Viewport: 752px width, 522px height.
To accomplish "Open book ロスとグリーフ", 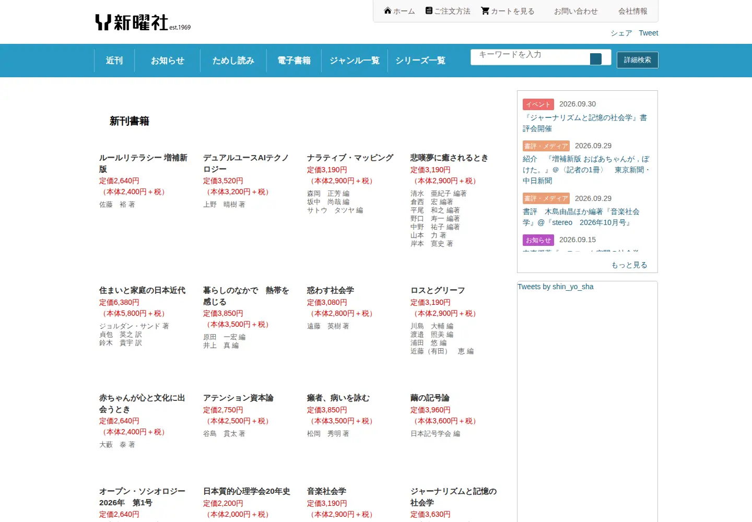I will (438, 290).
